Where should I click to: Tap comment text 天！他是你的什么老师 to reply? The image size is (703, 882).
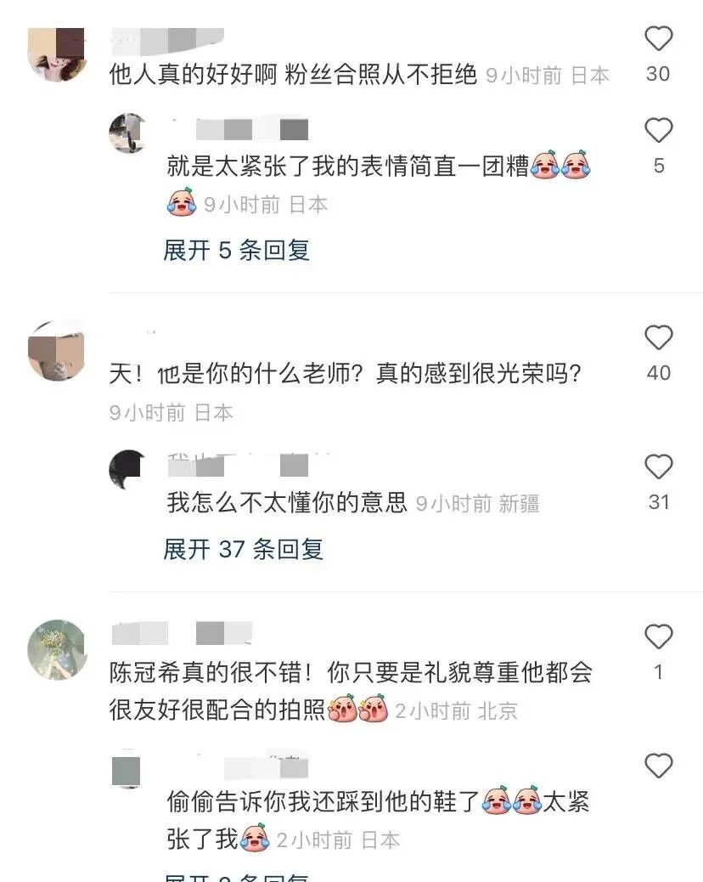(x=345, y=374)
